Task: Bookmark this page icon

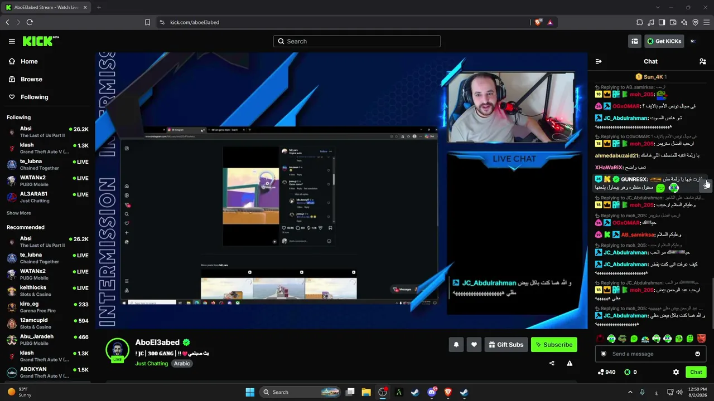Action: [x=147, y=22]
